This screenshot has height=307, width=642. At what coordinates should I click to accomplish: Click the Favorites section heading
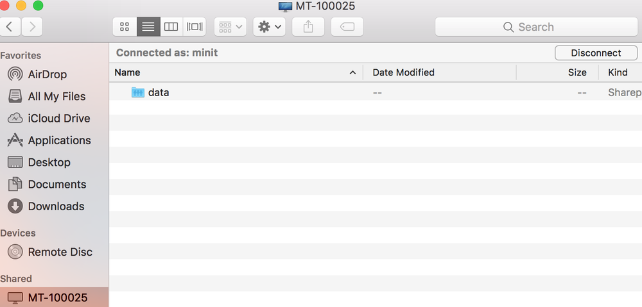click(x=21, y=55)
